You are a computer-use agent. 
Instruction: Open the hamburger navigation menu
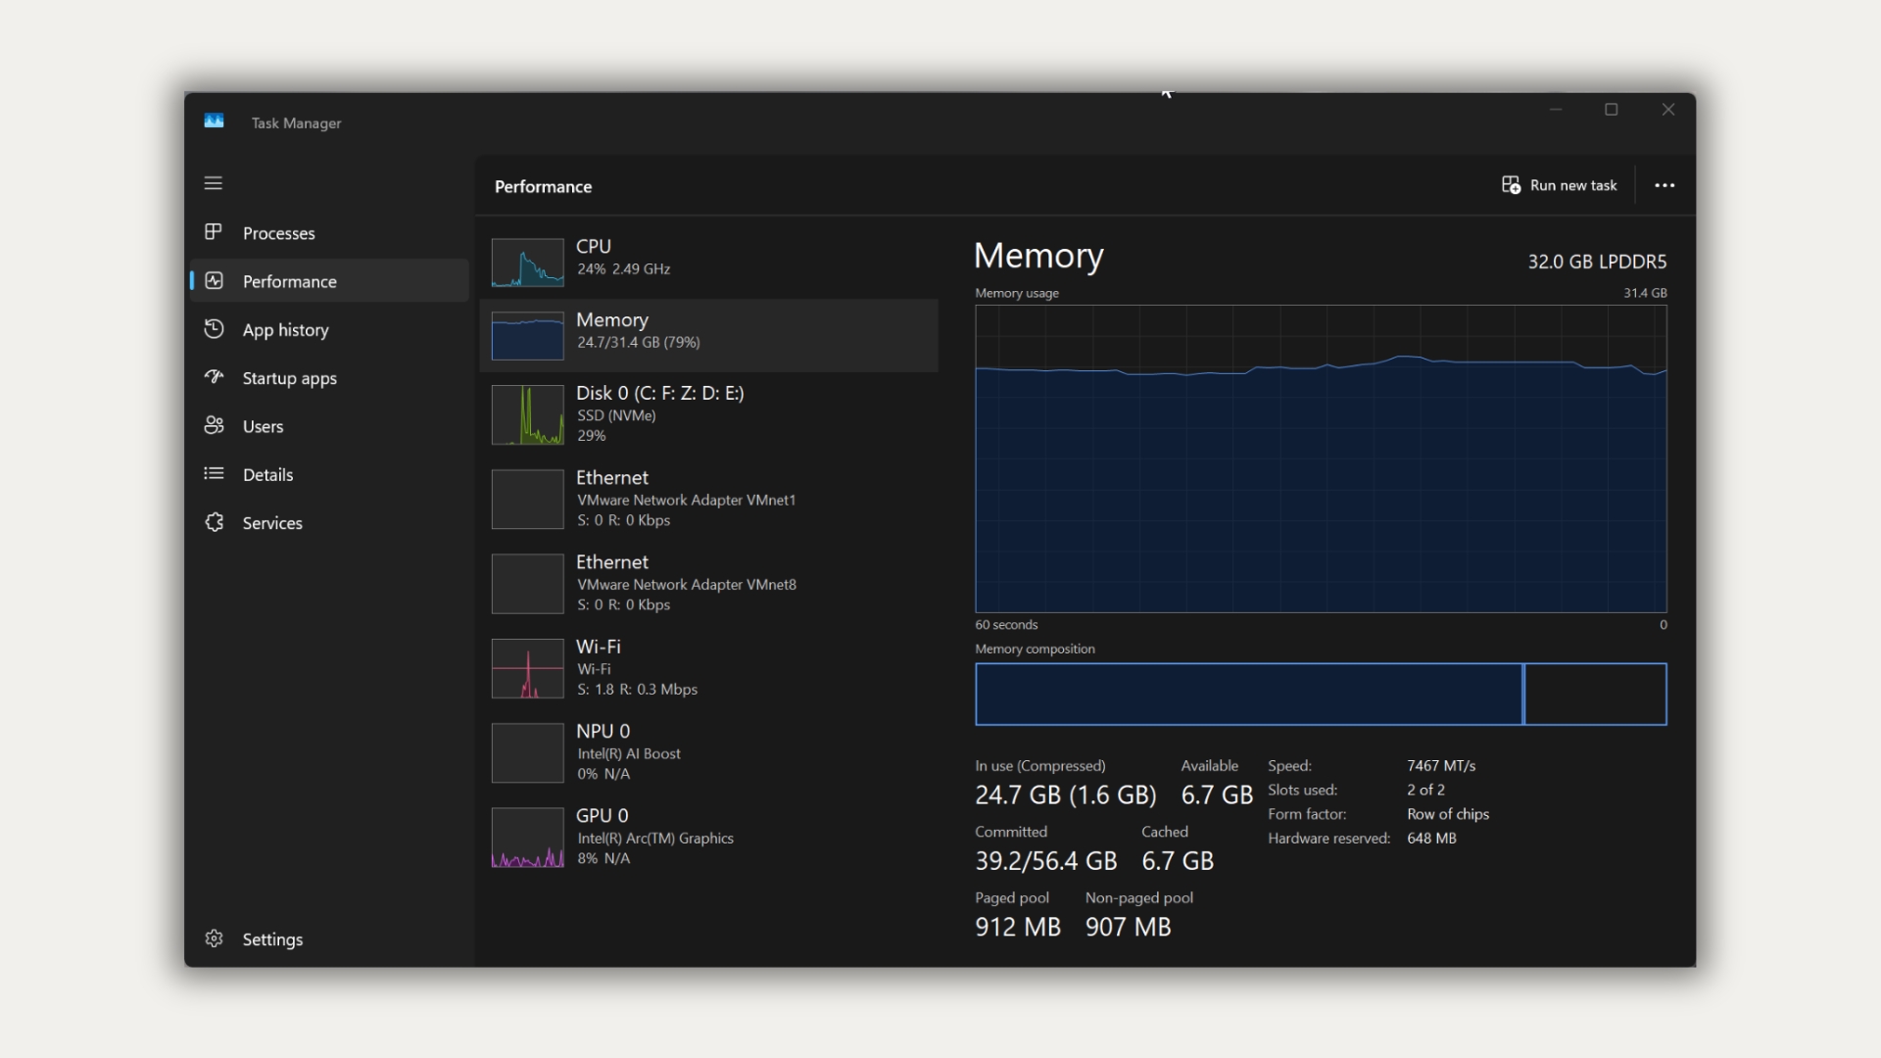tap(213, 183)
